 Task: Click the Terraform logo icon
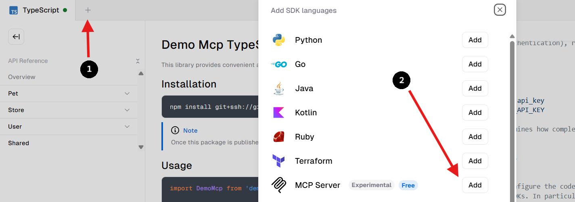point(279,161)
